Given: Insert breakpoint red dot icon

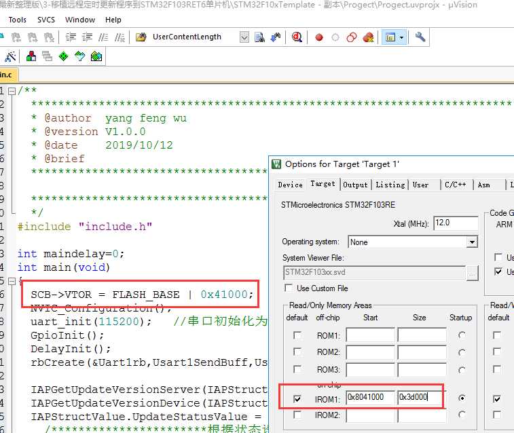Looking at the screenshot, I should (319, 37).
